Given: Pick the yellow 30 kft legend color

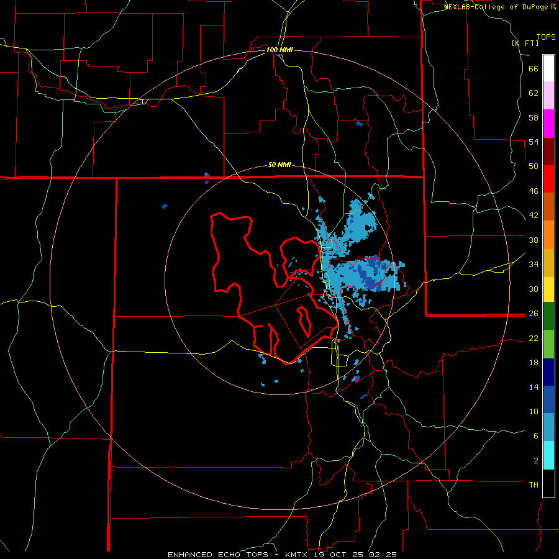Looking at the screenshot, I should [548, 289].
